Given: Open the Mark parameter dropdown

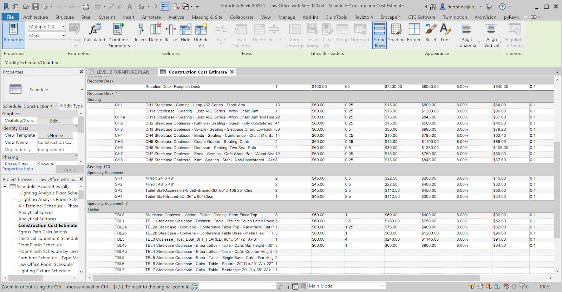Looking at the screenshot, I should tap(47, 35).
